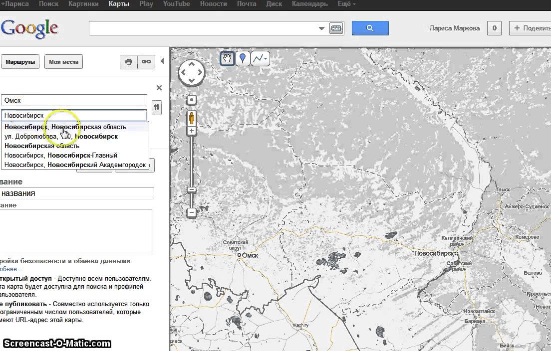Click Омск city label on map
551x351 pixels.
point(250,256)
